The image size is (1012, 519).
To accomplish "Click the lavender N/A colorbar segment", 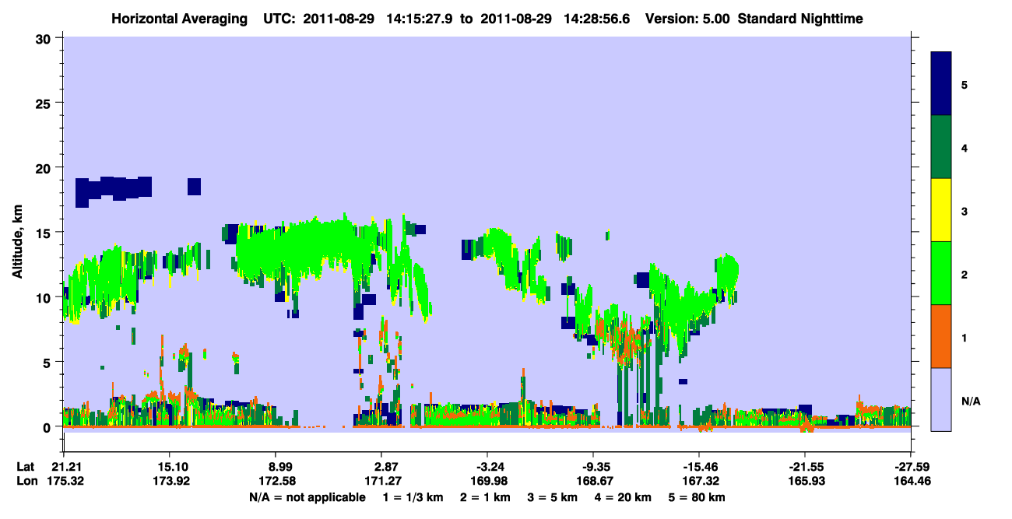I will 941,399.
